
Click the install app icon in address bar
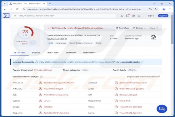tap(150, 9)
